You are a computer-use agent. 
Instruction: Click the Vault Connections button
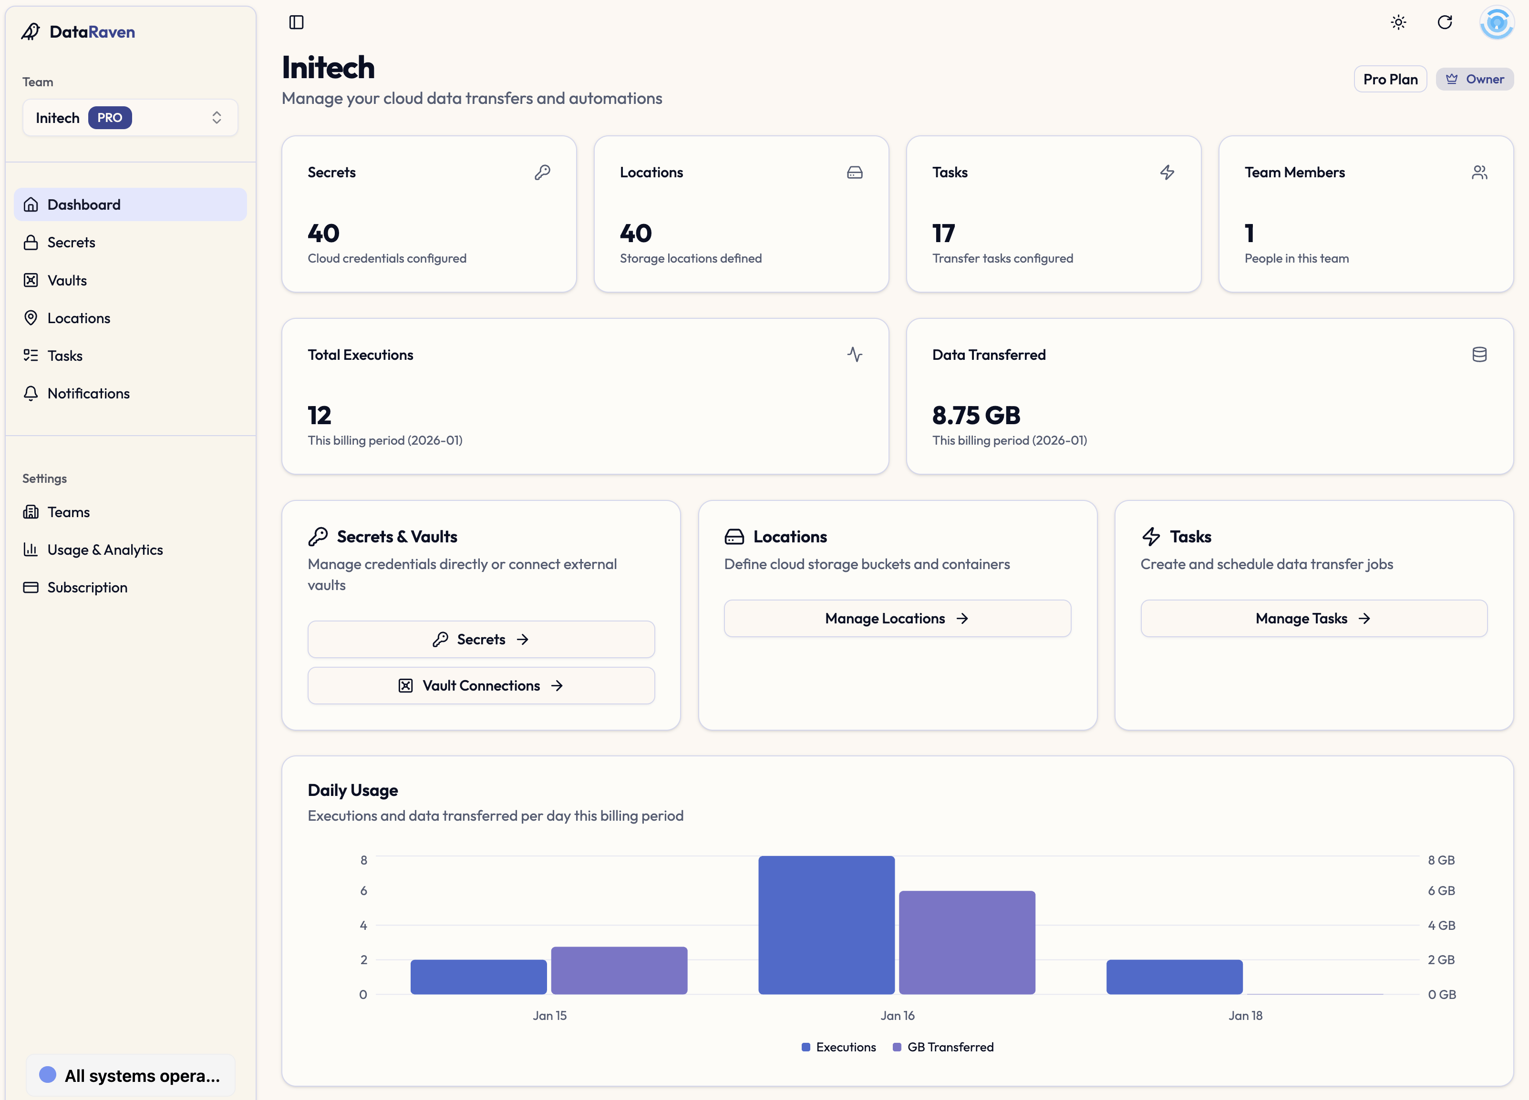click(481, 686)
